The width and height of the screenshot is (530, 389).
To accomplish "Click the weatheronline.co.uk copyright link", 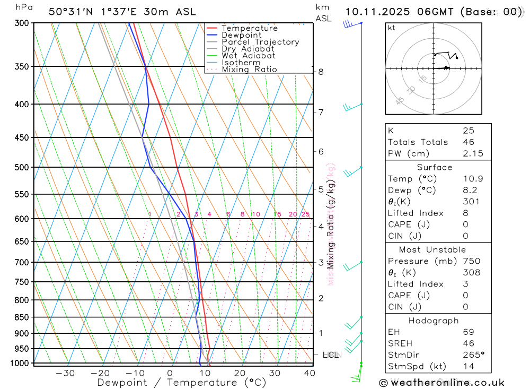I will point(442,383).
